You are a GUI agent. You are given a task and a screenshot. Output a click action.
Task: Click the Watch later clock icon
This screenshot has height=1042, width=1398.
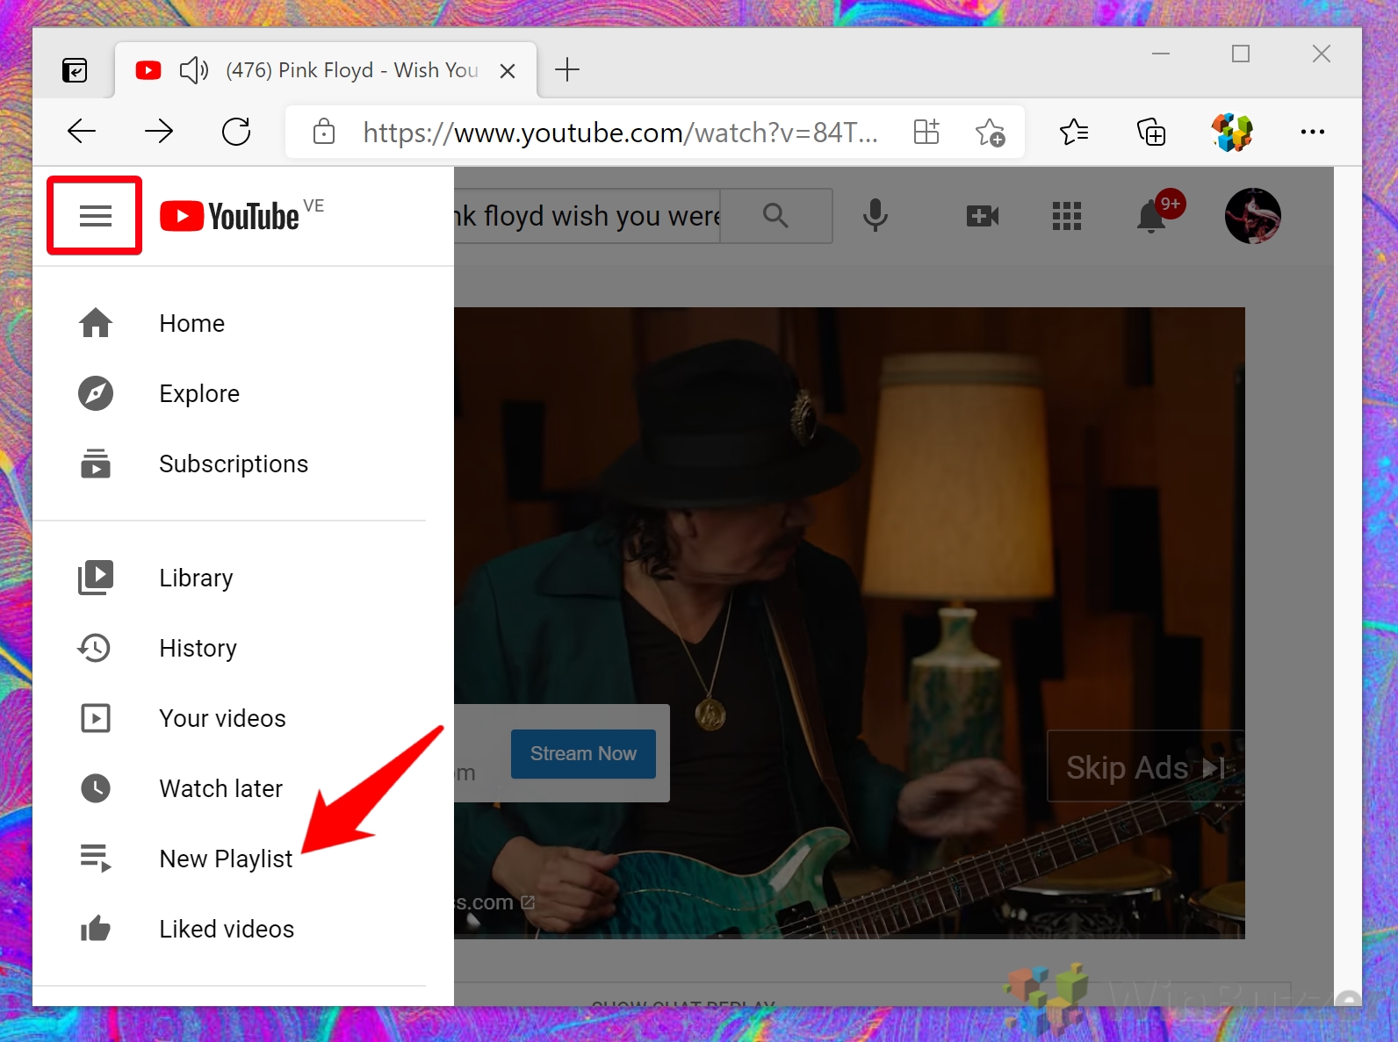[96, 788]
